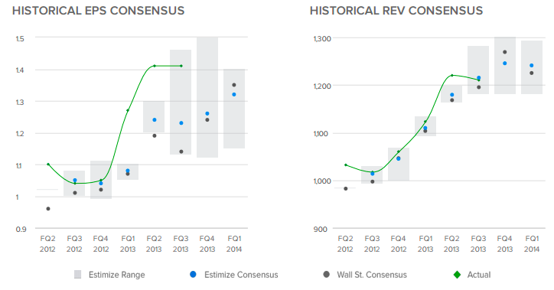Image resolution: width=554 pixels, height=290 pixels.
Task: Click FQ1 2014 blue Estimize dot in EPS chart
Action: point(234,94)
